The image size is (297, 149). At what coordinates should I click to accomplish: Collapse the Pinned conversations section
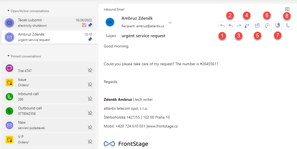click(8, 56)
